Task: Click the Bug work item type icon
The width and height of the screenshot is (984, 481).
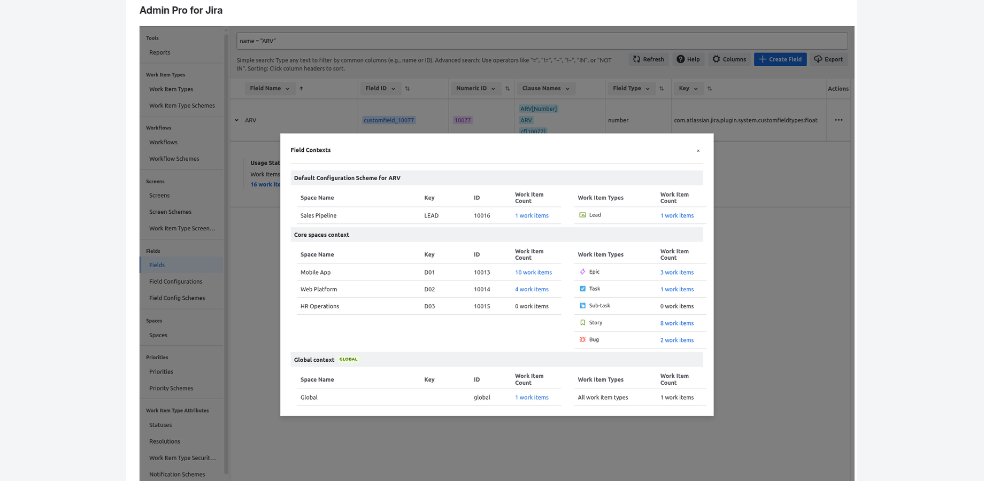Action: tap(582, 339)
